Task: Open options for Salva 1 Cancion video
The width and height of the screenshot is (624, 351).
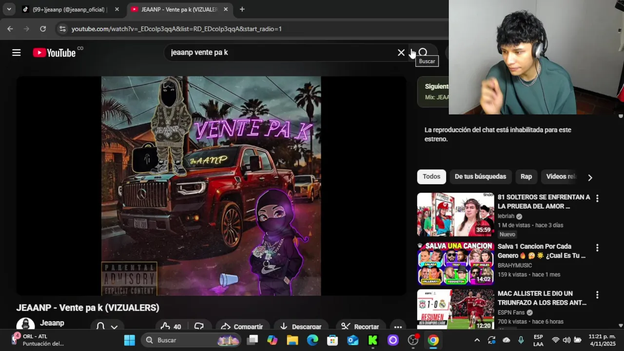Action: [x=597, y=248]
